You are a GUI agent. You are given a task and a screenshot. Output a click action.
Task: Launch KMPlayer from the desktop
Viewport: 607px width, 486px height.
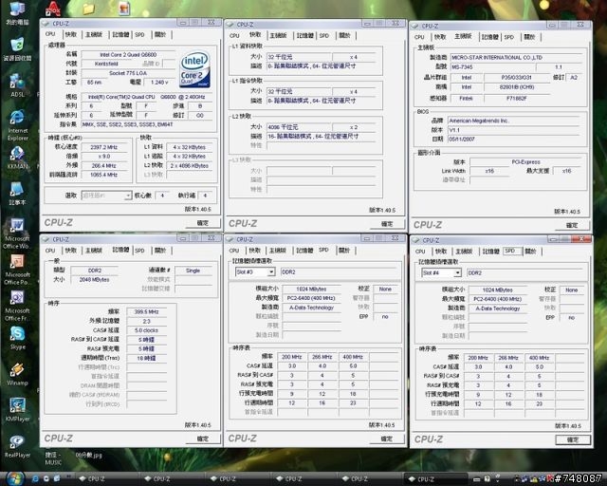[17, 410]
